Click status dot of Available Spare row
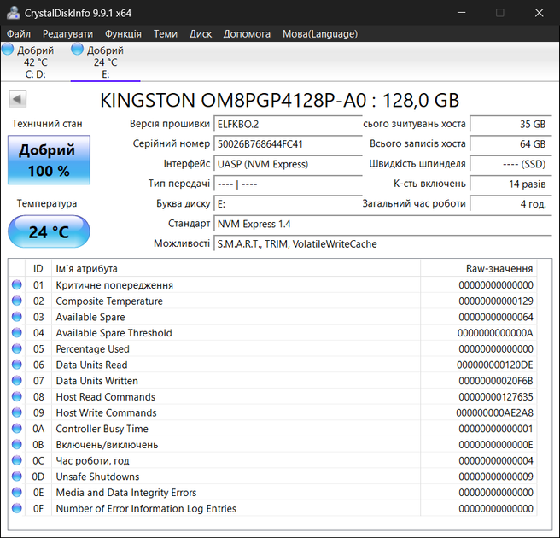The height and width of the screenshot is (538, 560). (x=17, y=317)
